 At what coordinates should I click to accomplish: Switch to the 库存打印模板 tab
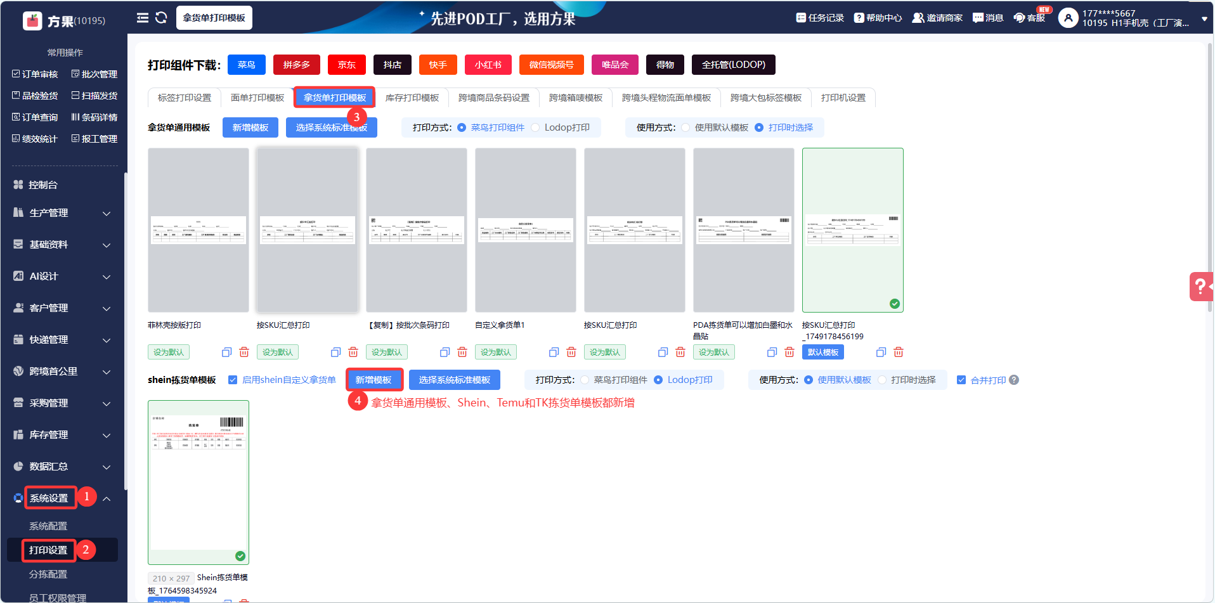click(412, 98)
